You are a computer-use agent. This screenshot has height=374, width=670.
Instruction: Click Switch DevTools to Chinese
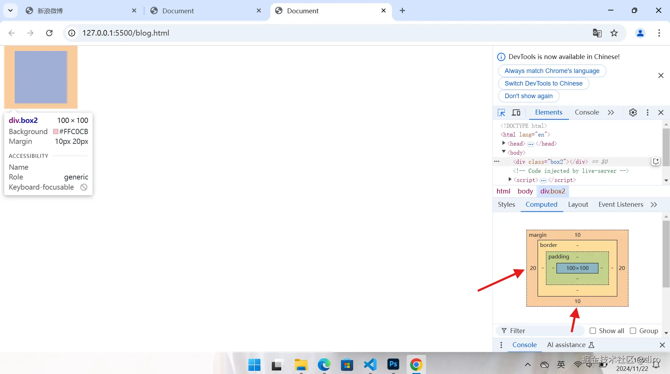tap(543, 83)
